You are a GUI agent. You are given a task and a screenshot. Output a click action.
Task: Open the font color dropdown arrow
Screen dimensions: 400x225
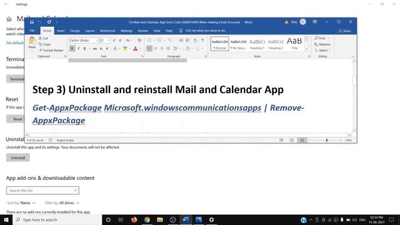click(x=140, y=49)
